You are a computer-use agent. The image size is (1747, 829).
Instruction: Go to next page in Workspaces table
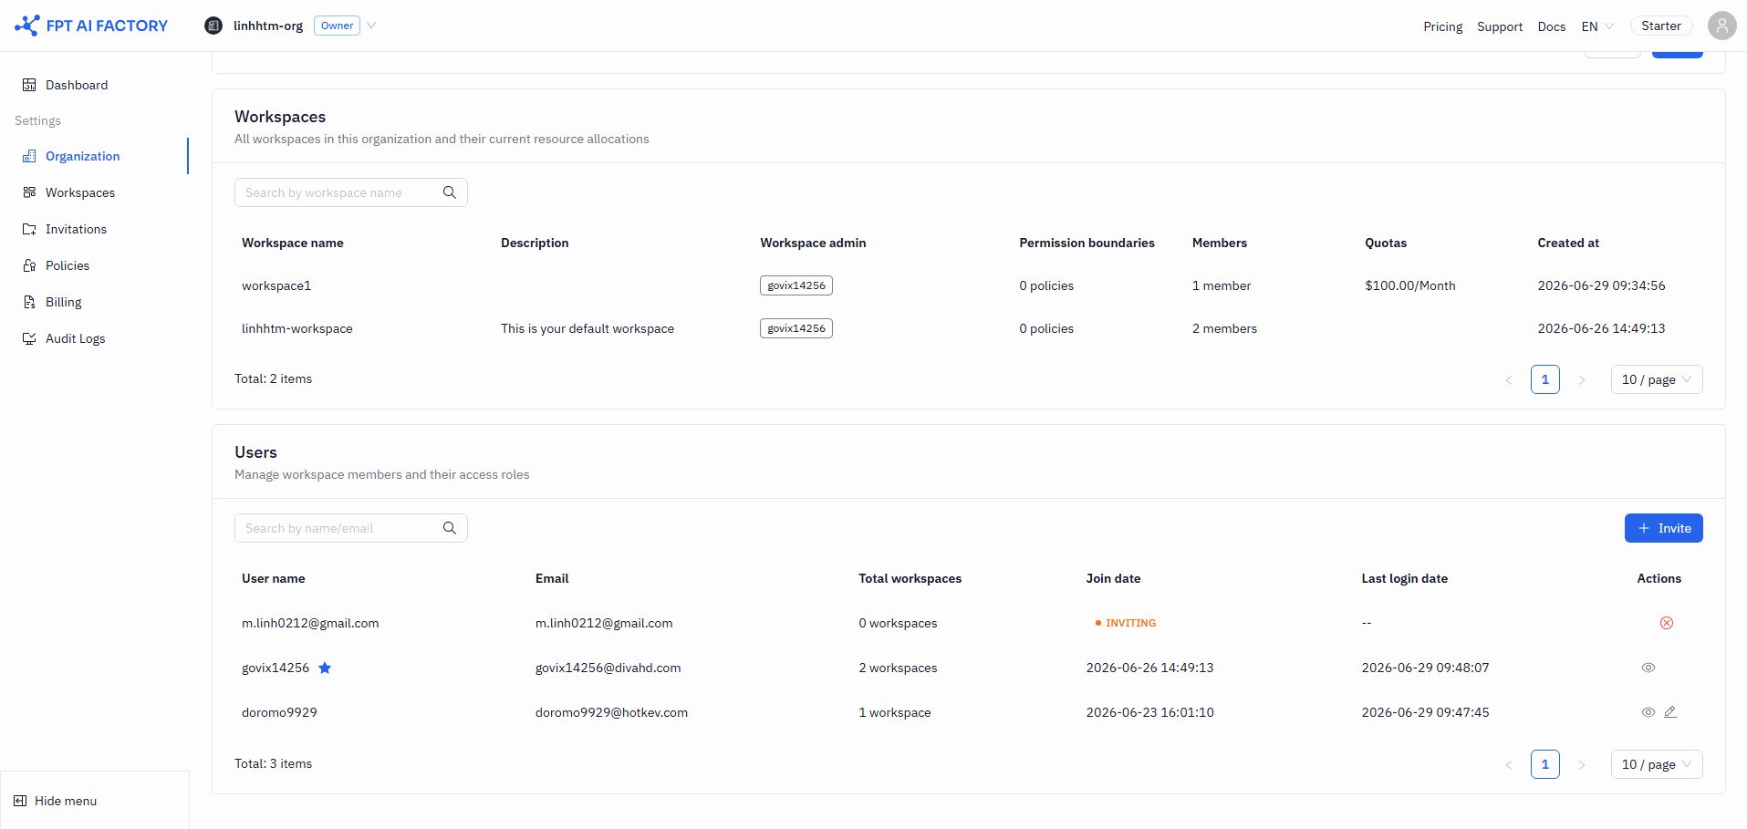pyautogui.click(x=1582, y=379)
